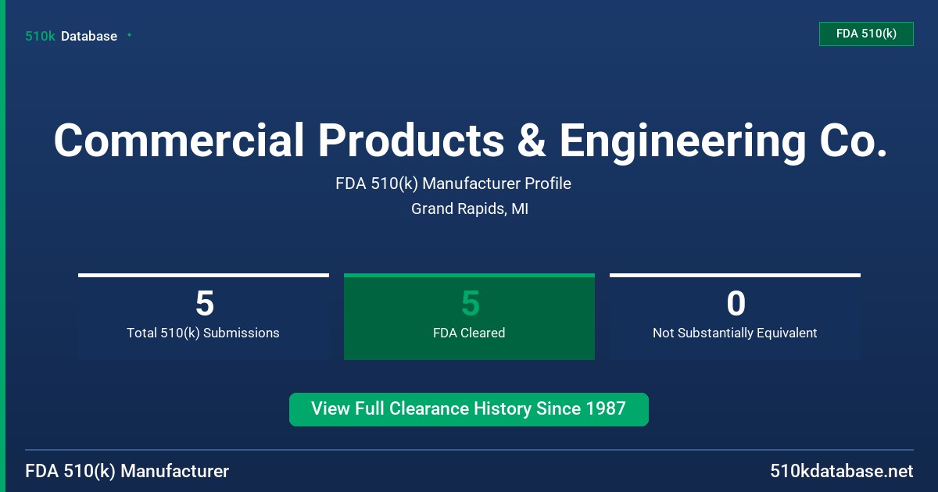Click the FDA 510(k) badge

(x=866, y=34)
